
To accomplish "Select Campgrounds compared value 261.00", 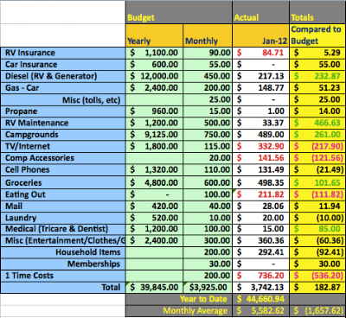I will tap(317, 135).
